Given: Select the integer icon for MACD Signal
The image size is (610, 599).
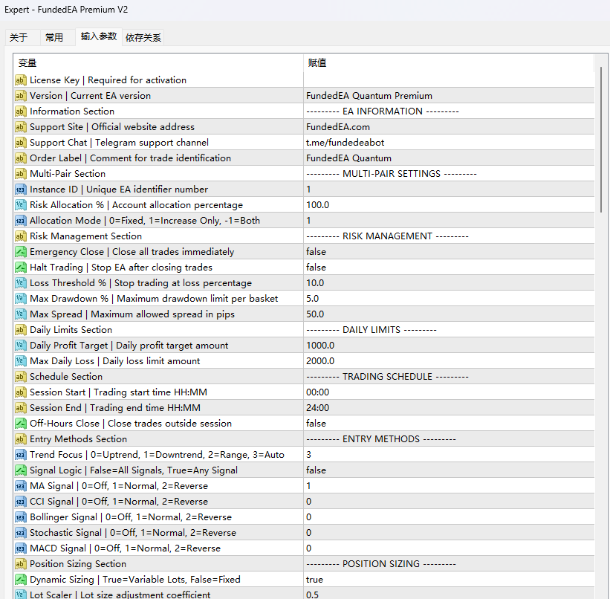Looking at the screenshot, I should [21, 548].
